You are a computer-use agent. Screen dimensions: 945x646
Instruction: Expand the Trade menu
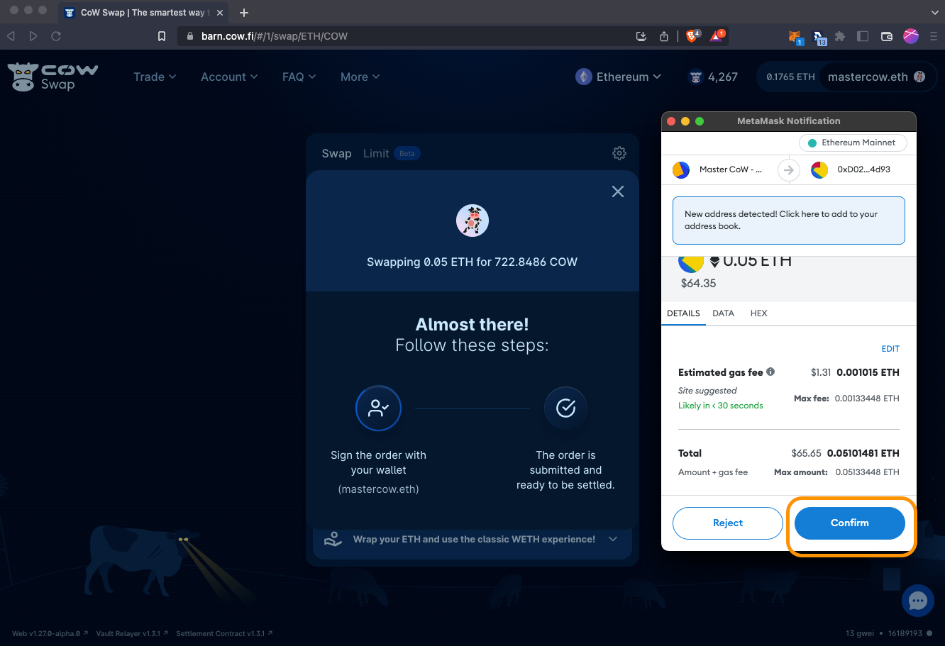pos(154,77)
